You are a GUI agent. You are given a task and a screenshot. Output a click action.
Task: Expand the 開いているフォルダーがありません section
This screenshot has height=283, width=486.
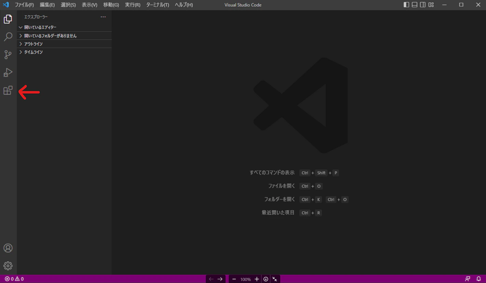pyautogui.click(x=64, y=36)
